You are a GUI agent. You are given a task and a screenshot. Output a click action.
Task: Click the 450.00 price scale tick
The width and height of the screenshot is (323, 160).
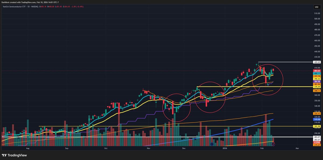(317, 46)
